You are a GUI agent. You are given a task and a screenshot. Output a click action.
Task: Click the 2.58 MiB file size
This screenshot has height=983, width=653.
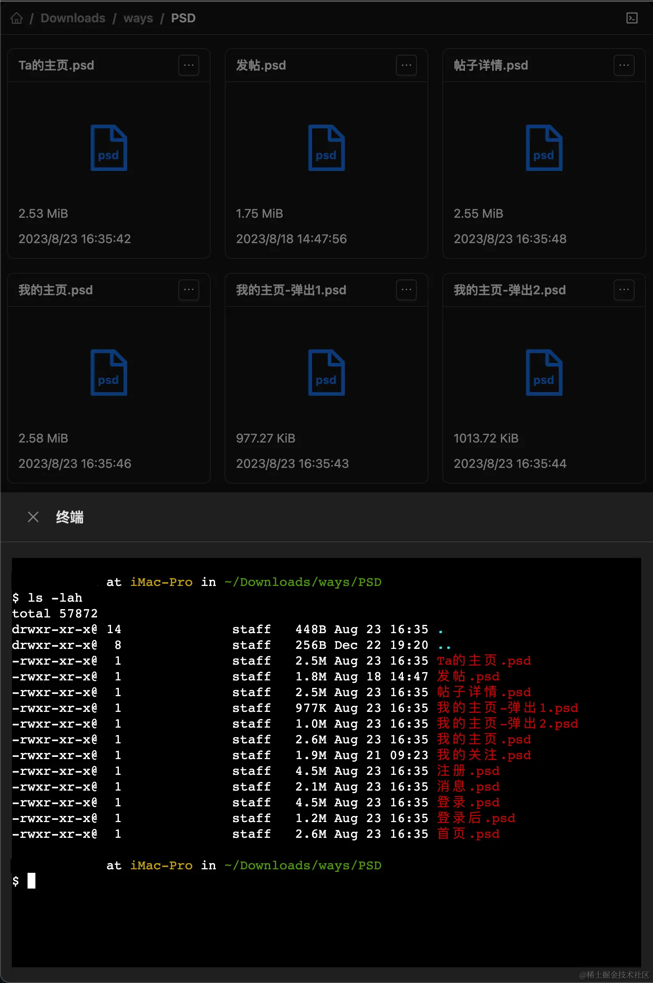[43, 438]
